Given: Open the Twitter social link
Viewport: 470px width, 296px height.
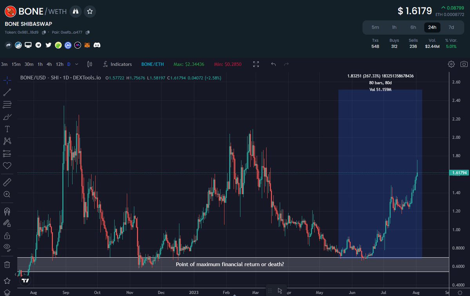Looking at the screenshot, I should coord(48,45).
